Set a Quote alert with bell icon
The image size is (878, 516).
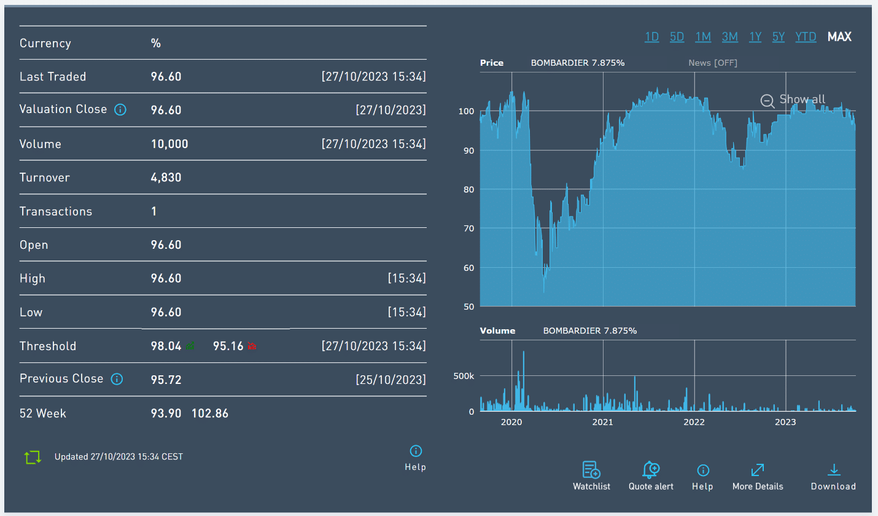point(651,470)
